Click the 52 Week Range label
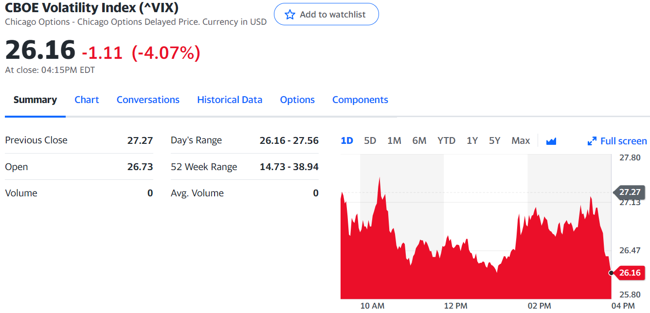Viewport: 650px width, 313px height. (x=204, y=167)
